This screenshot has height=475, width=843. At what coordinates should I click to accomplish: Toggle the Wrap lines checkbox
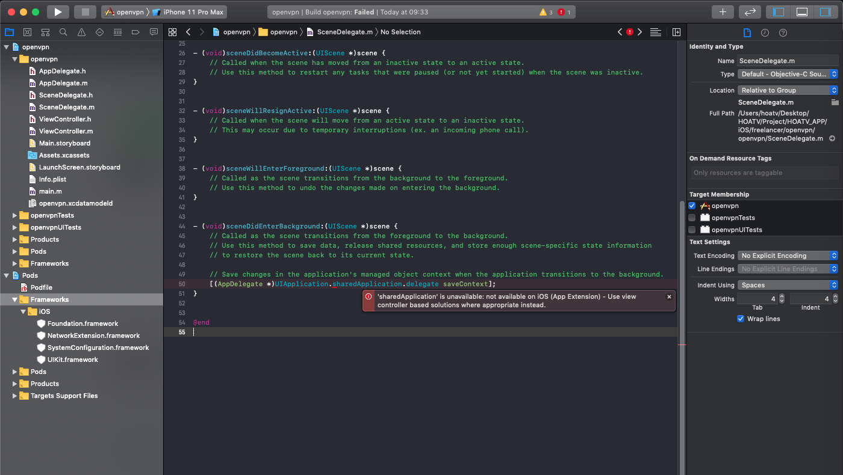pos(741,319)
